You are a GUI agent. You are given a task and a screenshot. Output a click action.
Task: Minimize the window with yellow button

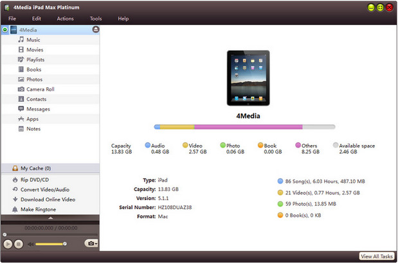[x=371, y=8]
